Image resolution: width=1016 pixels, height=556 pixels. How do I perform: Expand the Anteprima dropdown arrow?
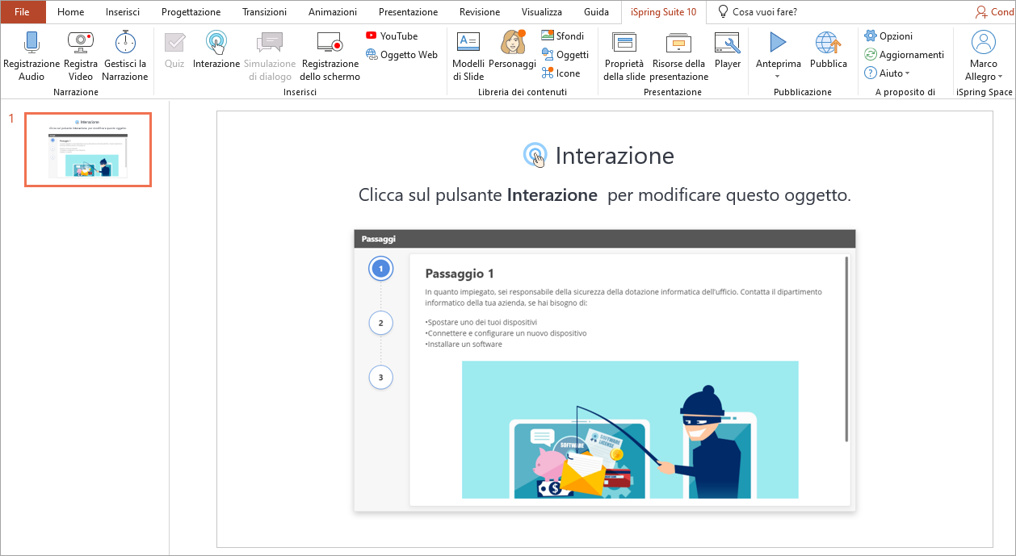pyautogui.click(x=778, y=77)
